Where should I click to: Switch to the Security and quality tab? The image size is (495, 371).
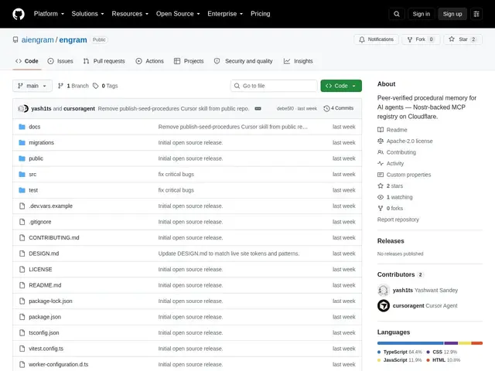coord(243,61)
